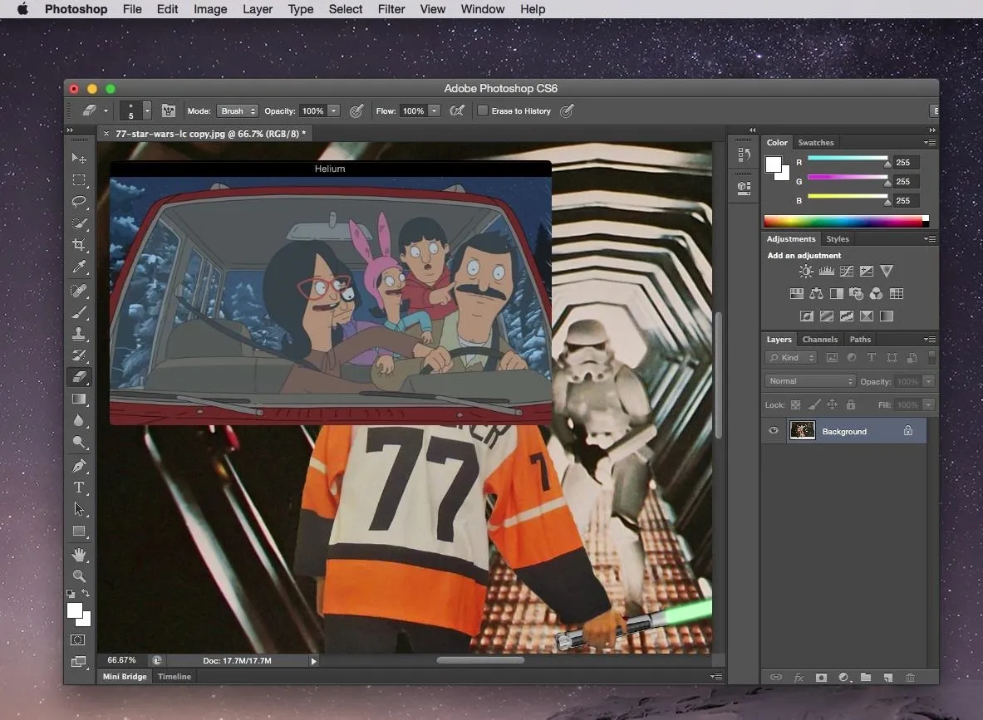The width and height of the screenshot is (983, 720).
Task: Switch to the Styles tab
Action: point(837,238)
